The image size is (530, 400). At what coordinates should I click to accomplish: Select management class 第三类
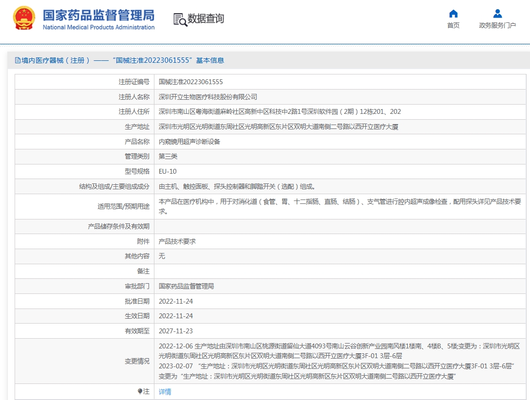click(168, 156)
